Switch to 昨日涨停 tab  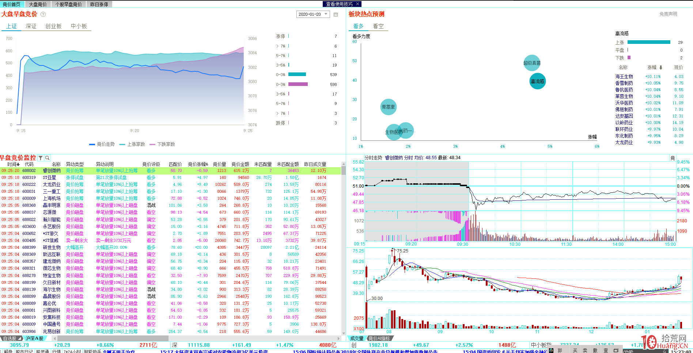[x=99, y=4]
